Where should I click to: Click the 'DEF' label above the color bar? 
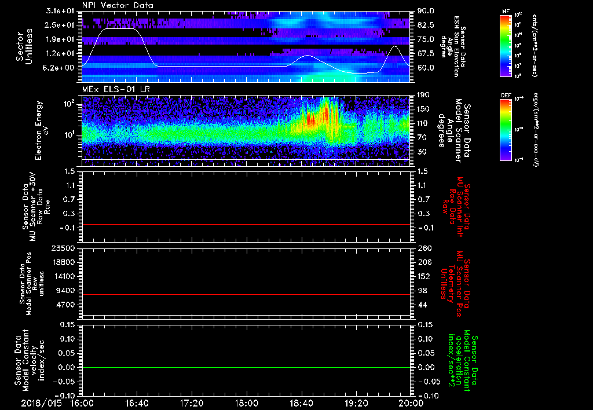pyautogui.click(x=506, y=96)
